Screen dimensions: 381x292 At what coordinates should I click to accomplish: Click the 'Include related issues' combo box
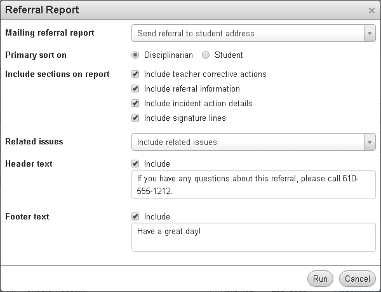248,143
